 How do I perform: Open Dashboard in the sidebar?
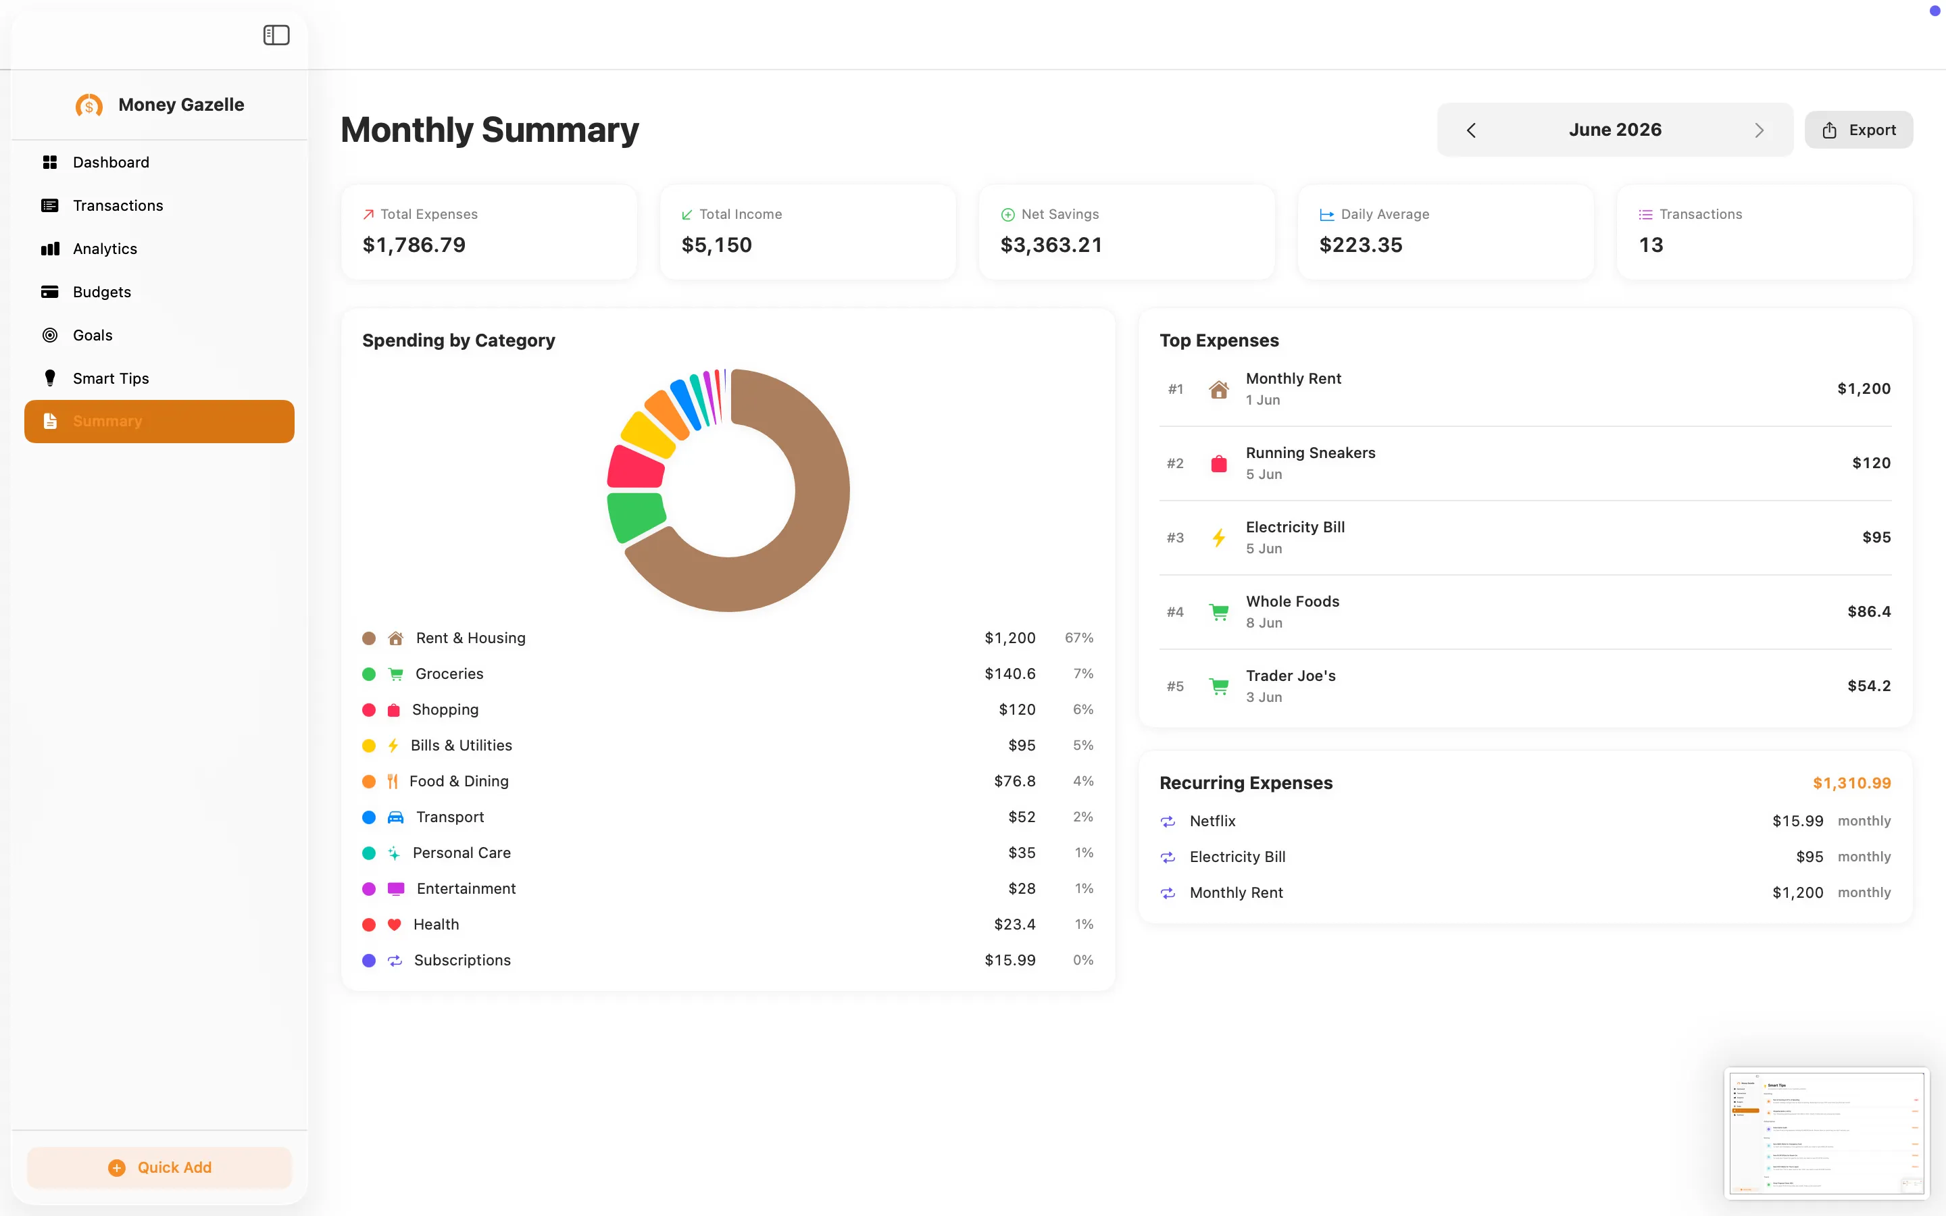[x=159, y=162]
